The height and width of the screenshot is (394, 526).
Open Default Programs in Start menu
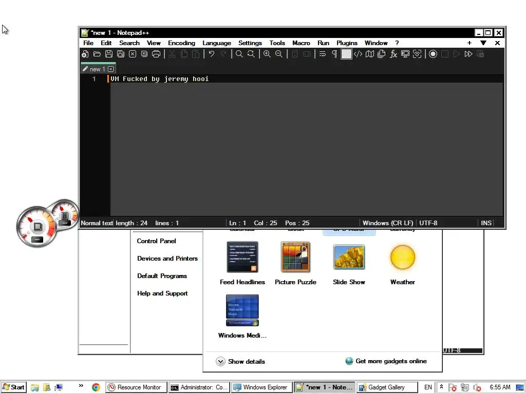(162, 275)
